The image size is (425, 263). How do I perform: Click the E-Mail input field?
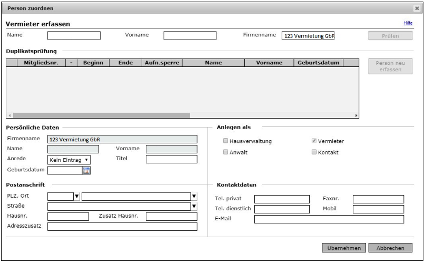(x=329, y=219)
